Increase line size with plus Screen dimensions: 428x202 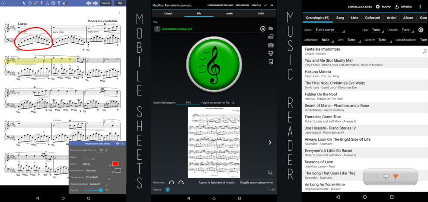tap(106, 150)
